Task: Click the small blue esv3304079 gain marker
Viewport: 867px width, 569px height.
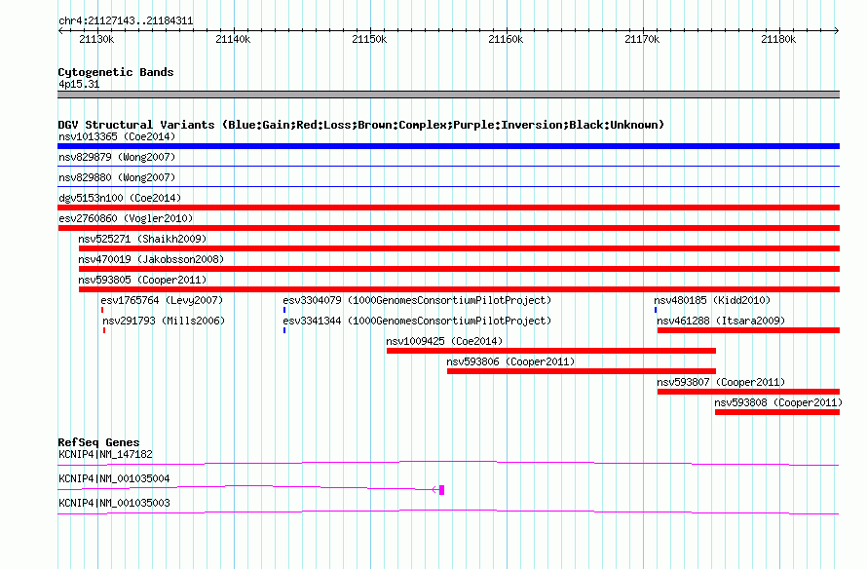Action: (284, 310)
